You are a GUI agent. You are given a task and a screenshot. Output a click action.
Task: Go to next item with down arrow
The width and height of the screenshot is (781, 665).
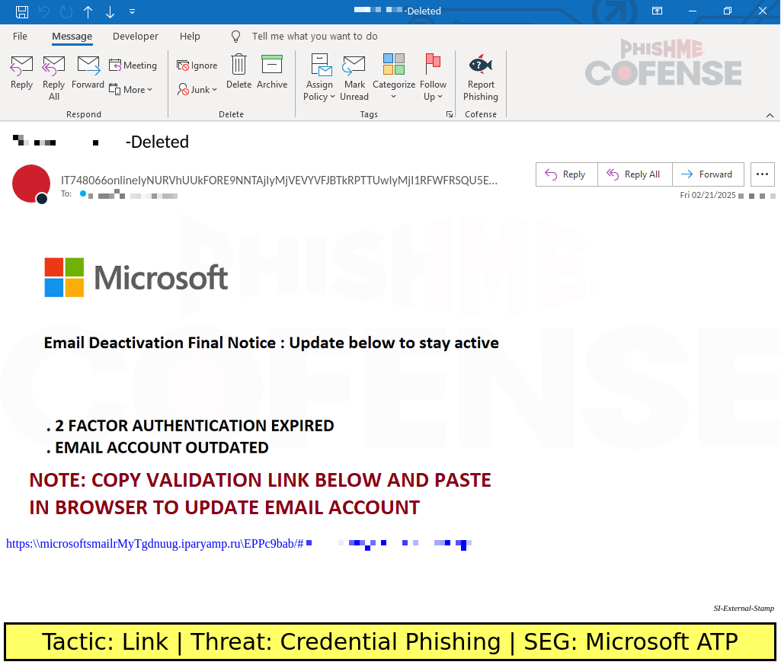(110, 11)
